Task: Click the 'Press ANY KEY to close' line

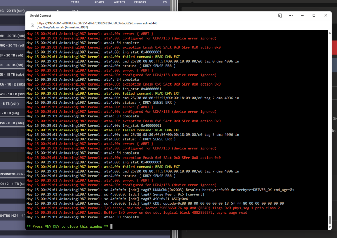Action: (67, 226)
